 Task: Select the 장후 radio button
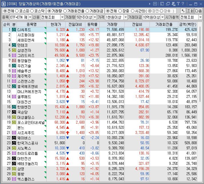coord(161,11)
